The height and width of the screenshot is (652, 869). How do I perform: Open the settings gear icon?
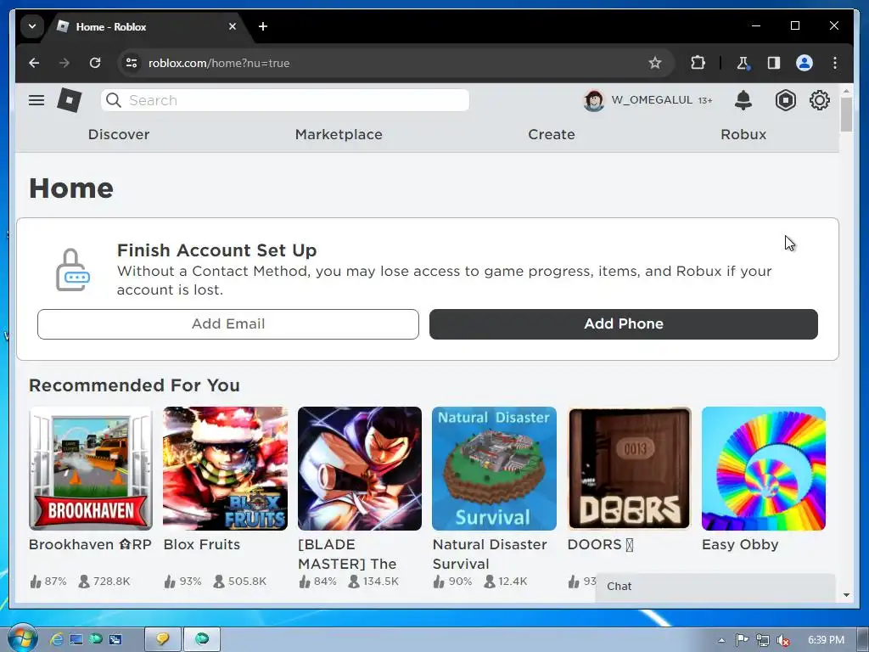click(x=819, y=100)
